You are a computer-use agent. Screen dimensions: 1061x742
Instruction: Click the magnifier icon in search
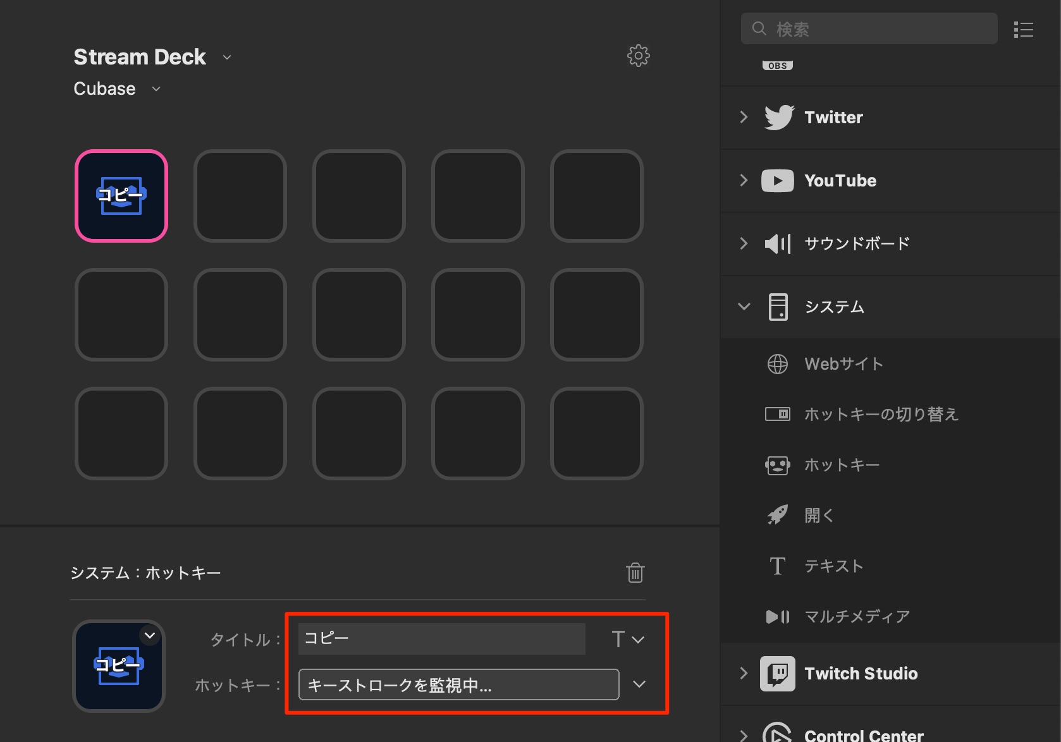pos(759,28)
